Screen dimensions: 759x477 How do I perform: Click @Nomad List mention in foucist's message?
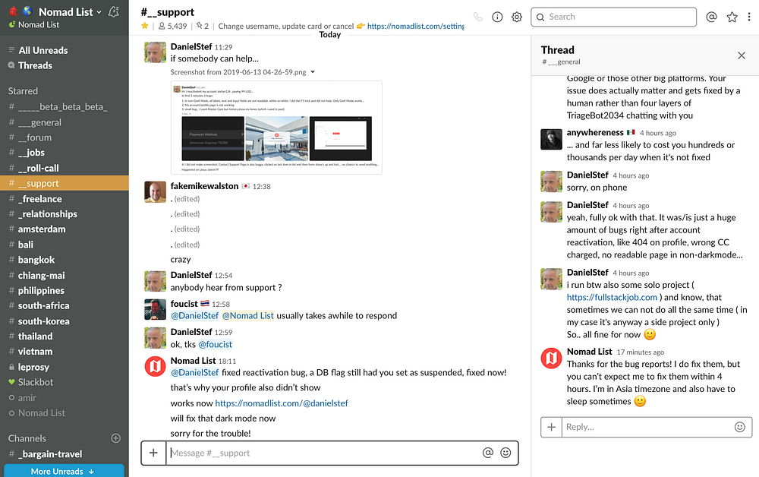click(x=248, y=316)
